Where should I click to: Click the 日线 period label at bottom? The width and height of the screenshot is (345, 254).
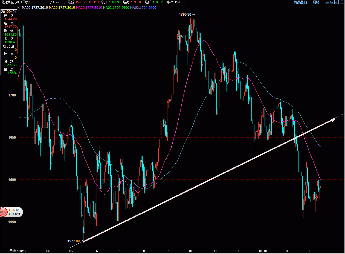[13, 251]
